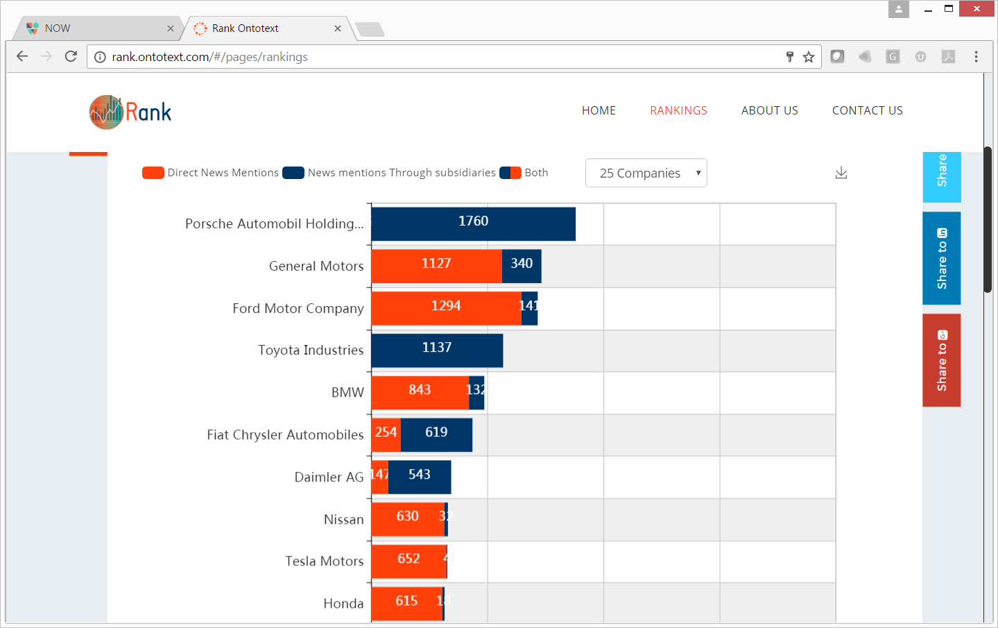Viewport: 998px width, 628px height.
Task: Toggle the Both legend entry
Action: point(524,173)
